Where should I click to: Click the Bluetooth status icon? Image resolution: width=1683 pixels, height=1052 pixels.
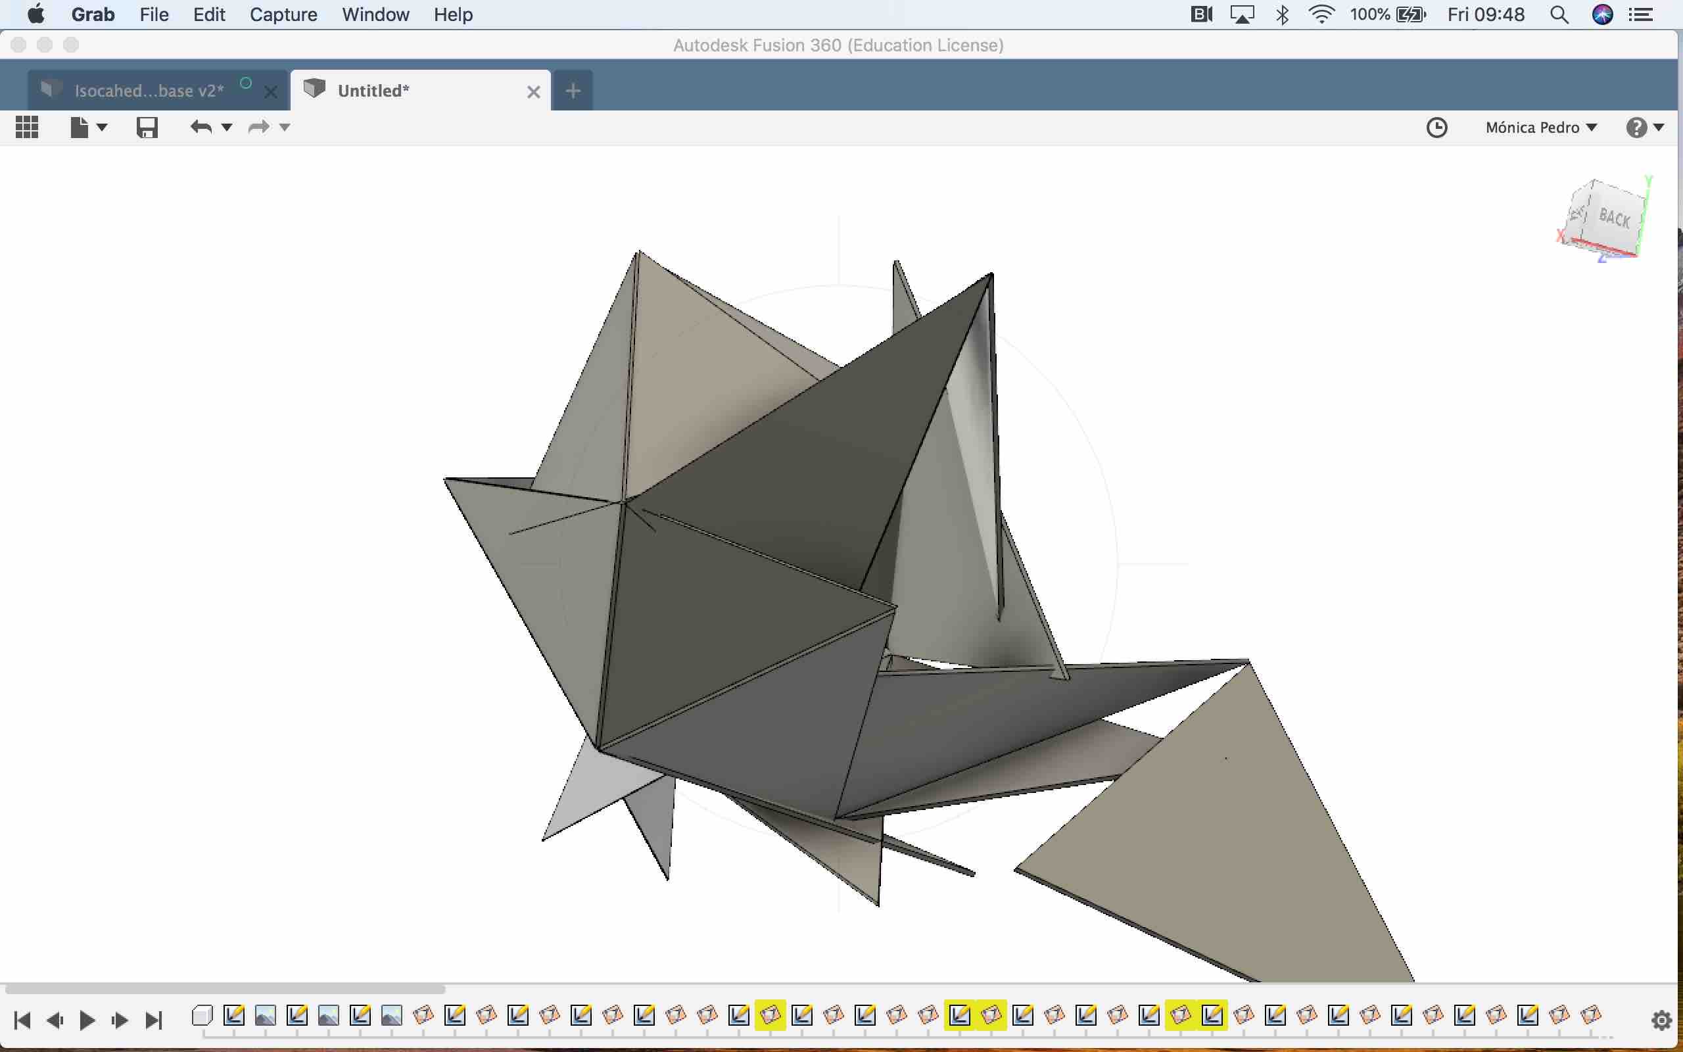tap(1283, 14)
